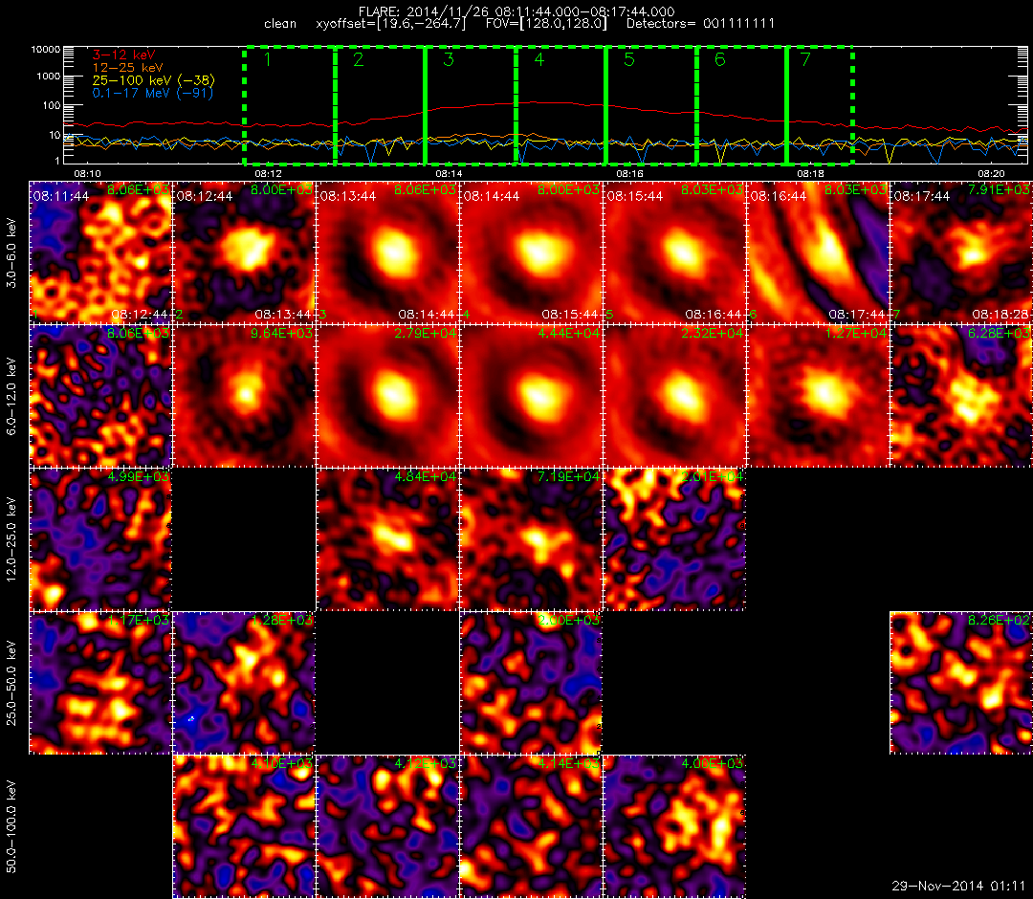Click the '08:18' time axis label

[810, 173]
